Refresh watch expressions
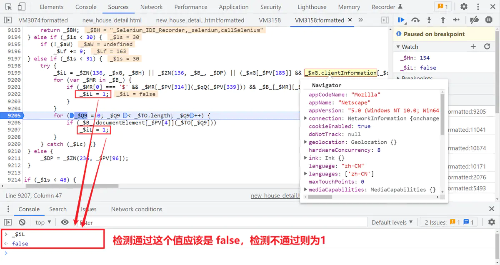Viewport: 500px width, 265px height. [x=487, y=47]
